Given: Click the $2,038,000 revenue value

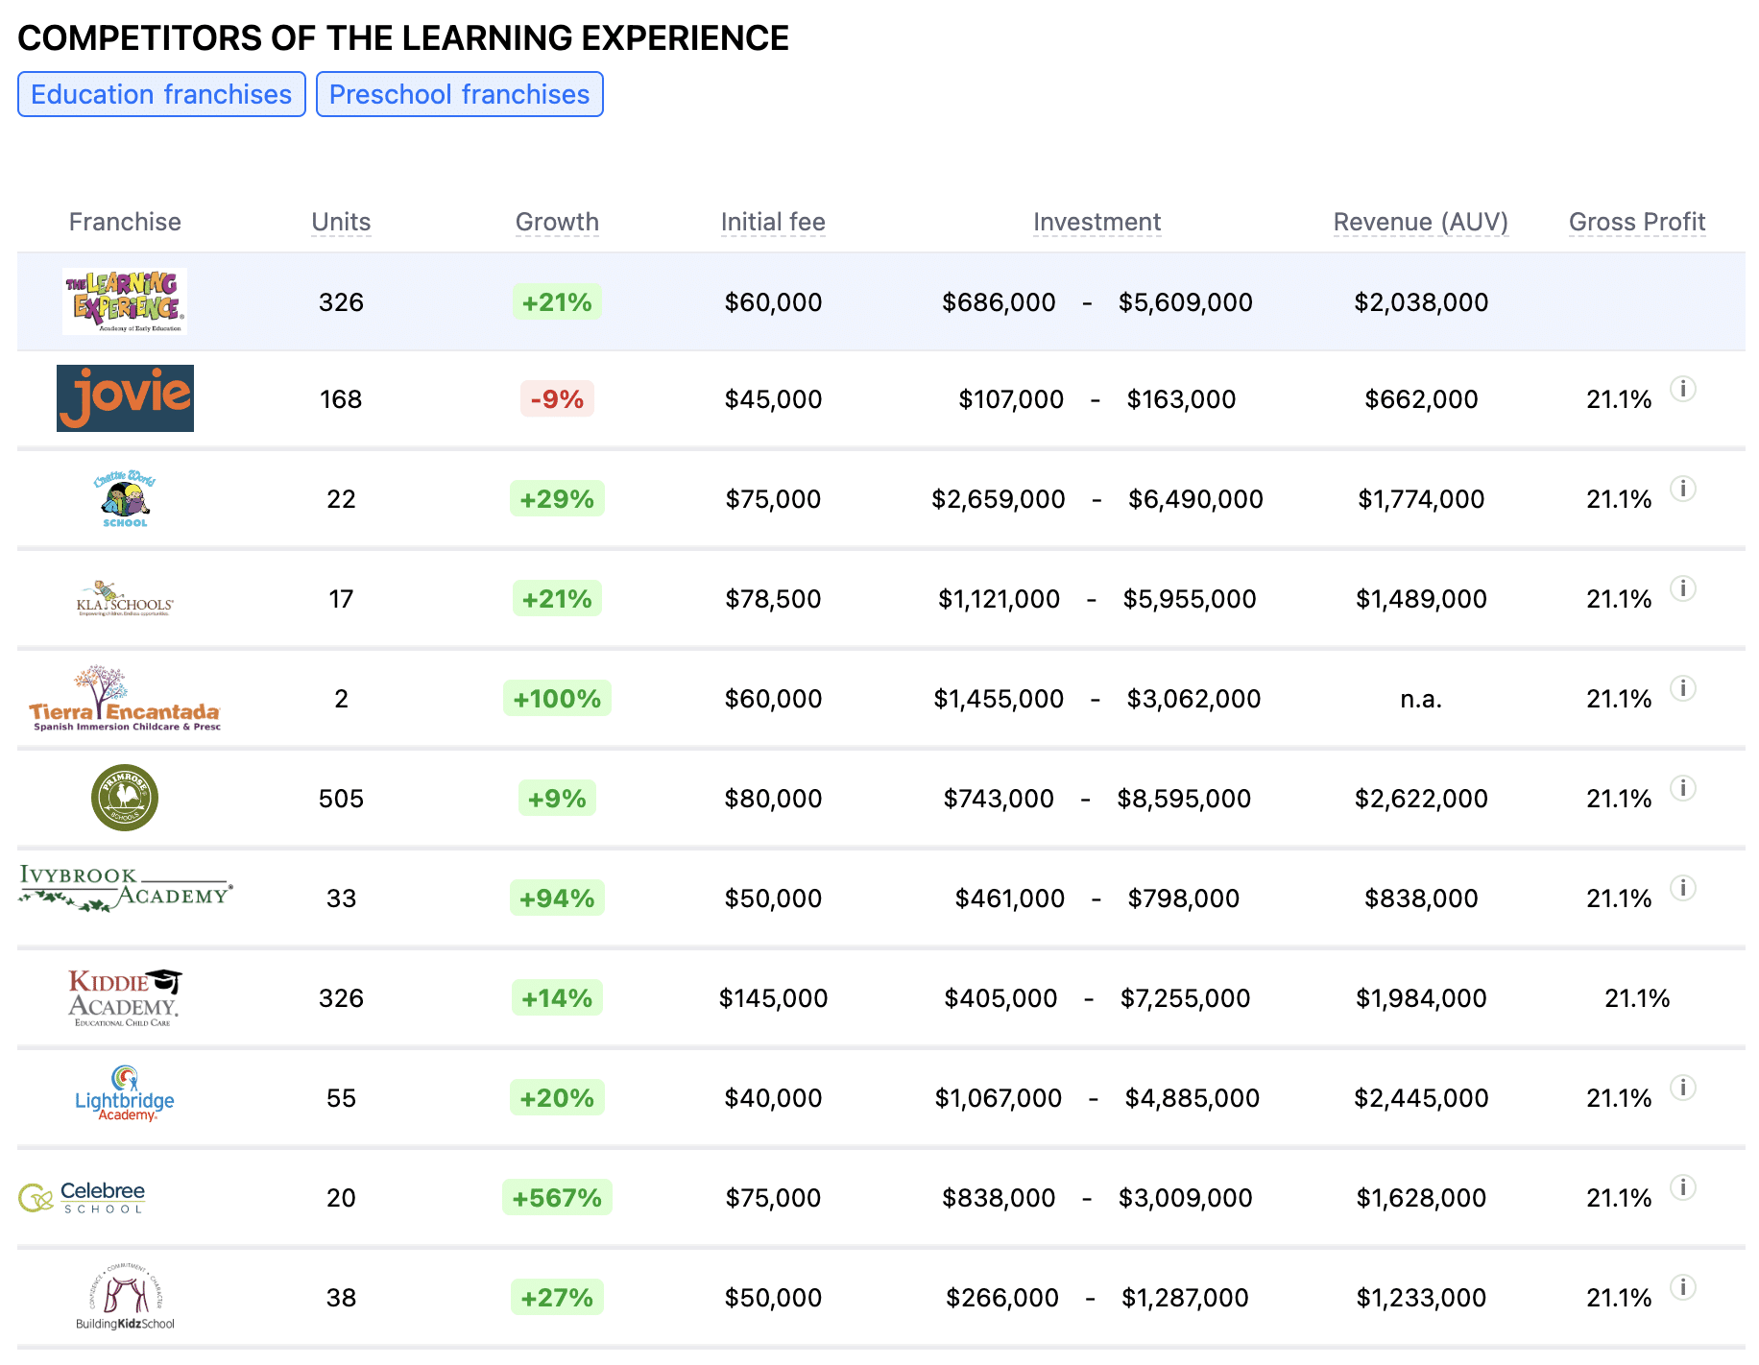Looking at the screenshot, I should (1421, 301).
